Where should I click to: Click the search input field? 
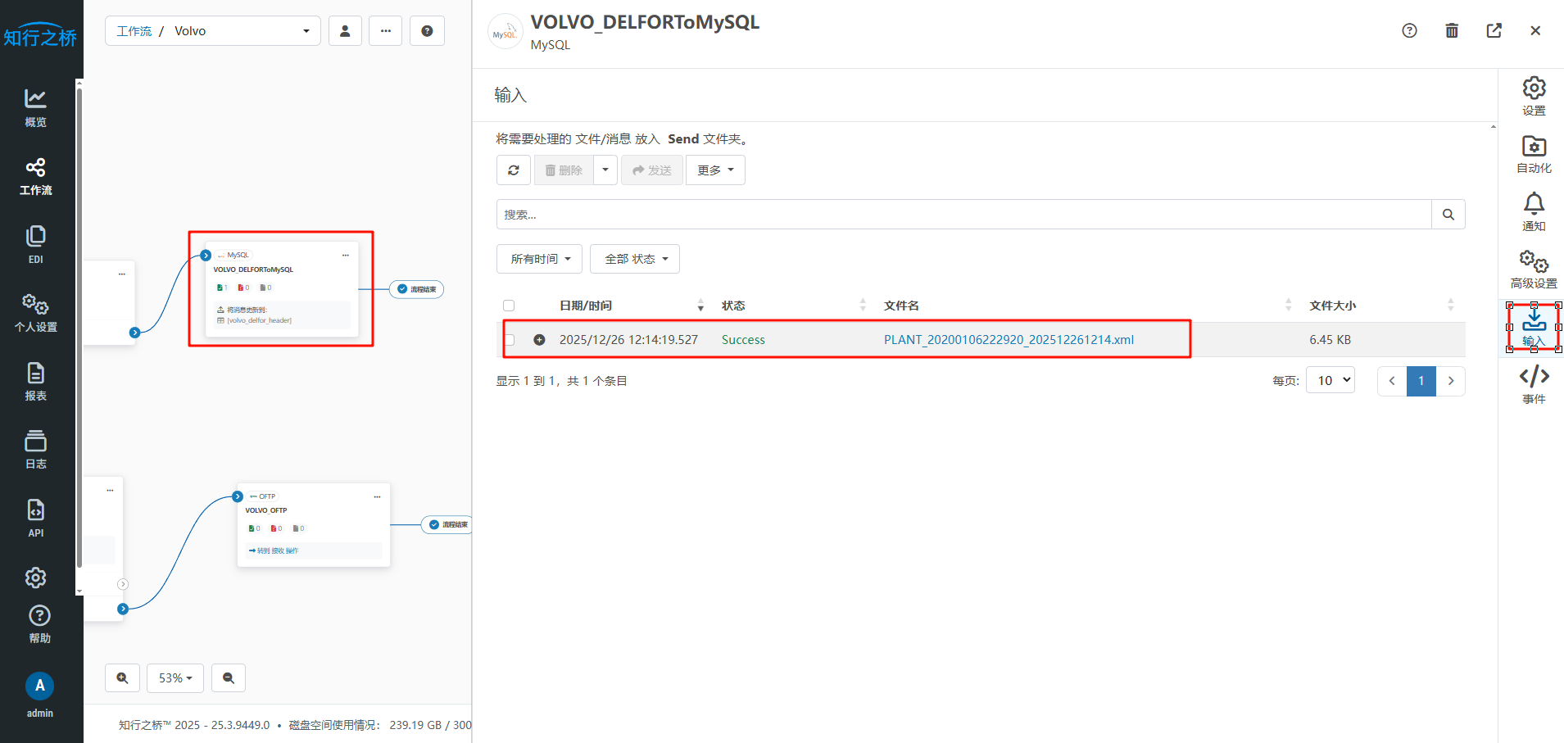963,215
